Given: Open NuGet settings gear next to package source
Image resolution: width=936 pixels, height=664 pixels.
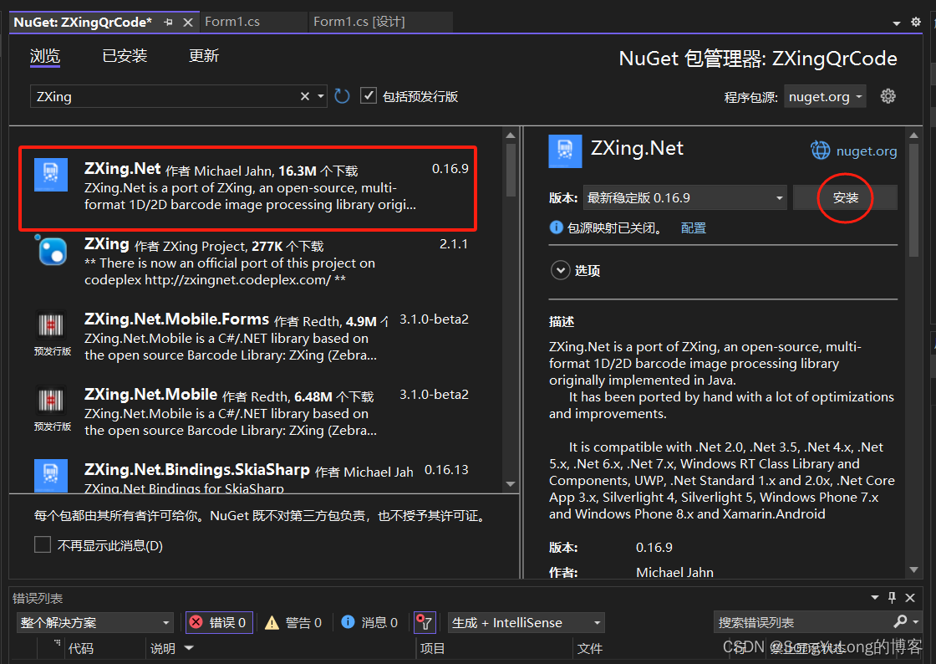Looking at the screenshot, I should tap(888, 96).
